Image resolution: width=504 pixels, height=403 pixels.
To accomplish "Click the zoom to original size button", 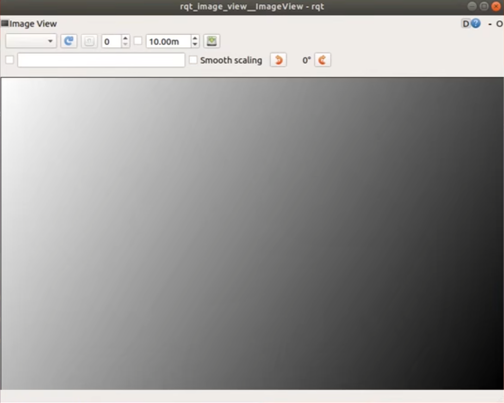I will 89,41.
